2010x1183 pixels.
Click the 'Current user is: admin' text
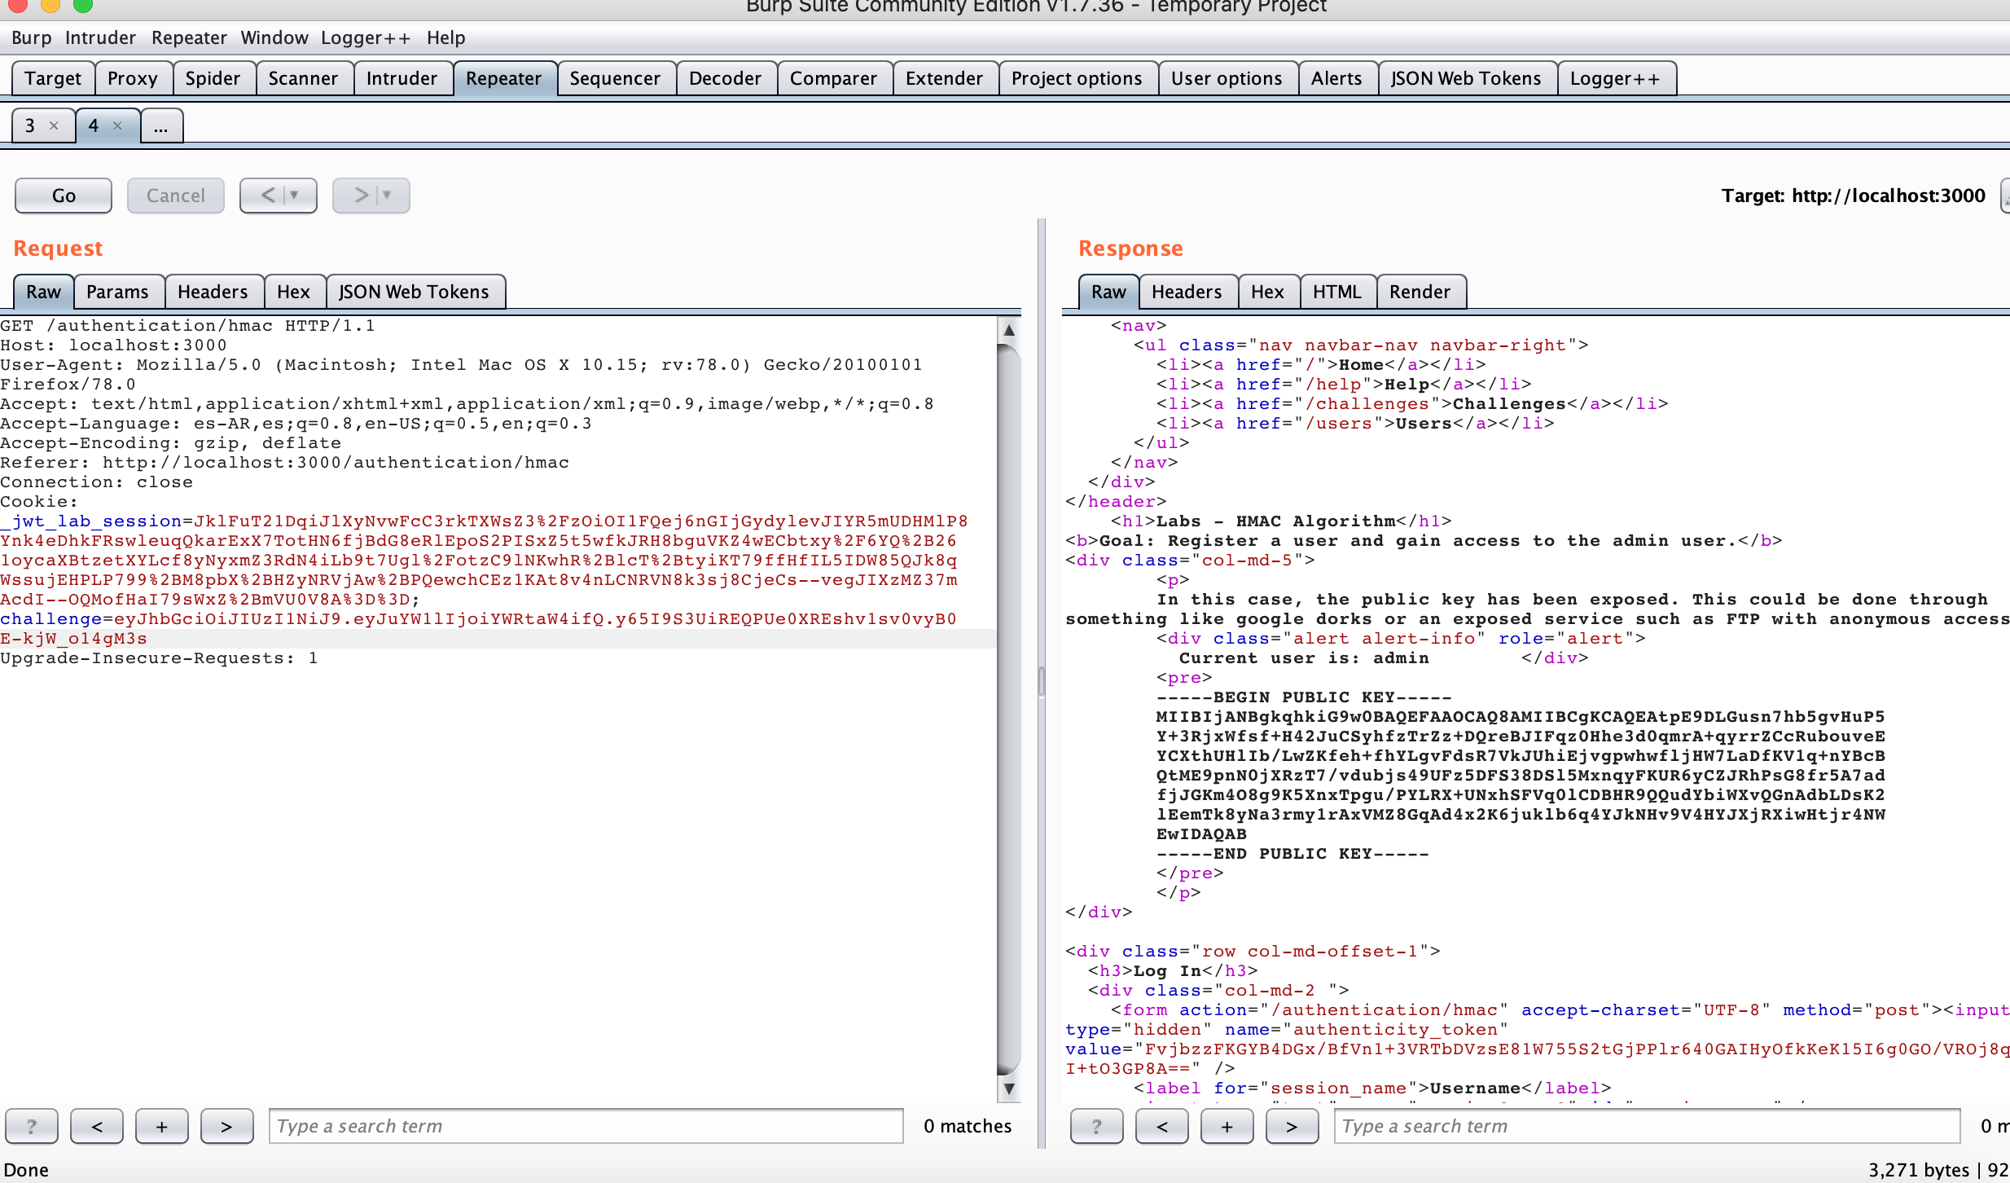(1304, 658)
